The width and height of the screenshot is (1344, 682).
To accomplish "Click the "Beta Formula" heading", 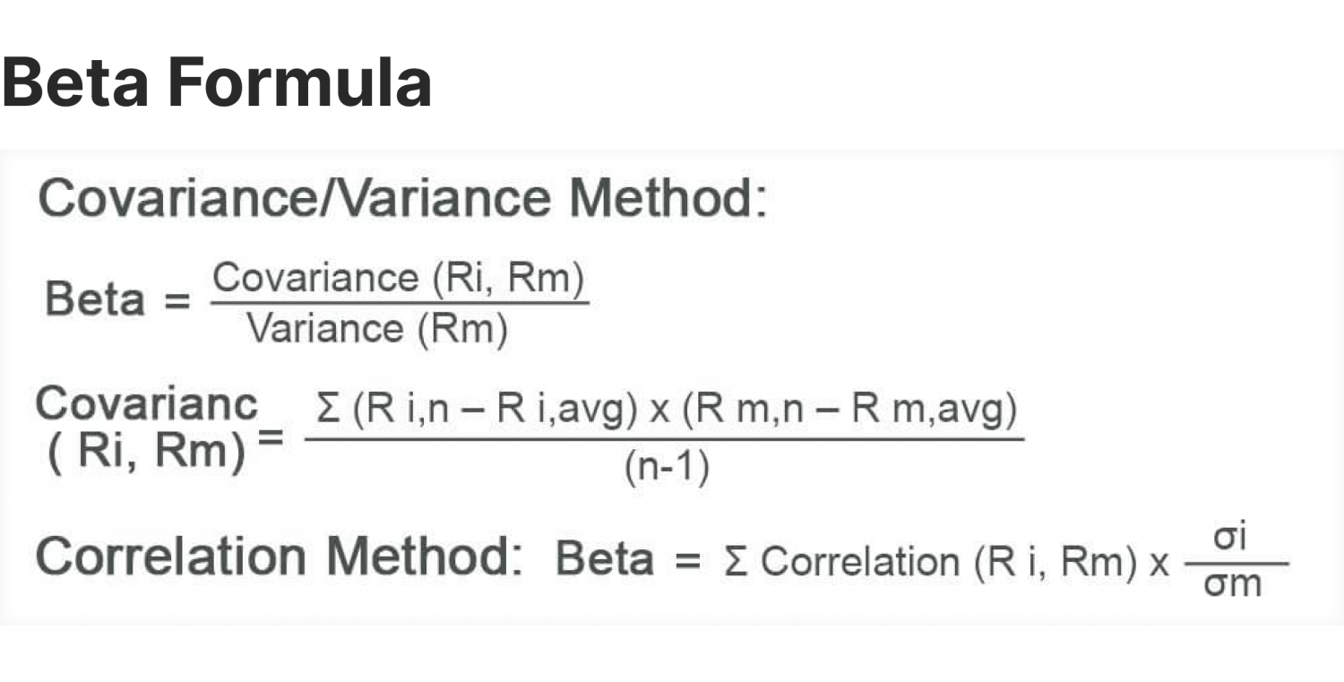I will (x=217, y=82).
